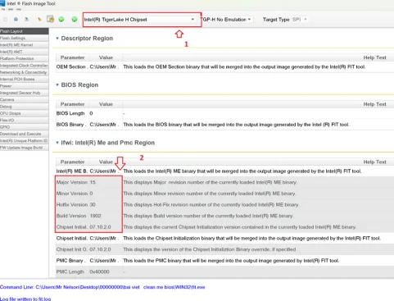Open the Help menu
Image resolution: width=394 pixels, height=301 pixels.
pos(19,9)
